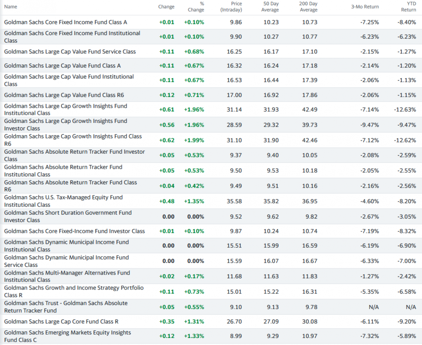This screenshot has width=422, height=345.
Task: Click 50 day average 10.27 value
Action: [x=271, y=37]
